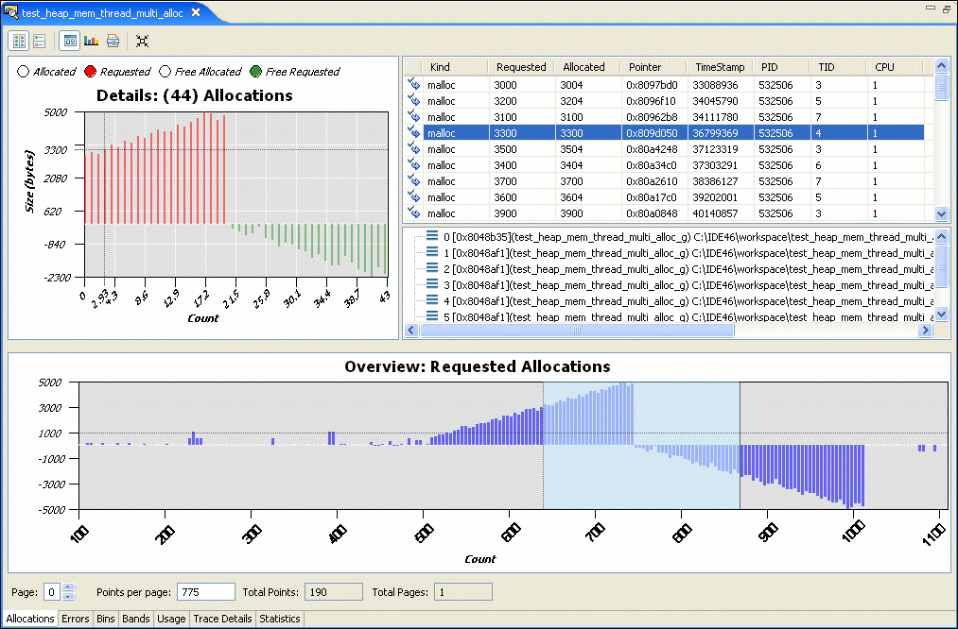Click the bar chart toolbar icon
Image resolution: width=958 pixels, height=629 pixels.
[x=91, y=41]
